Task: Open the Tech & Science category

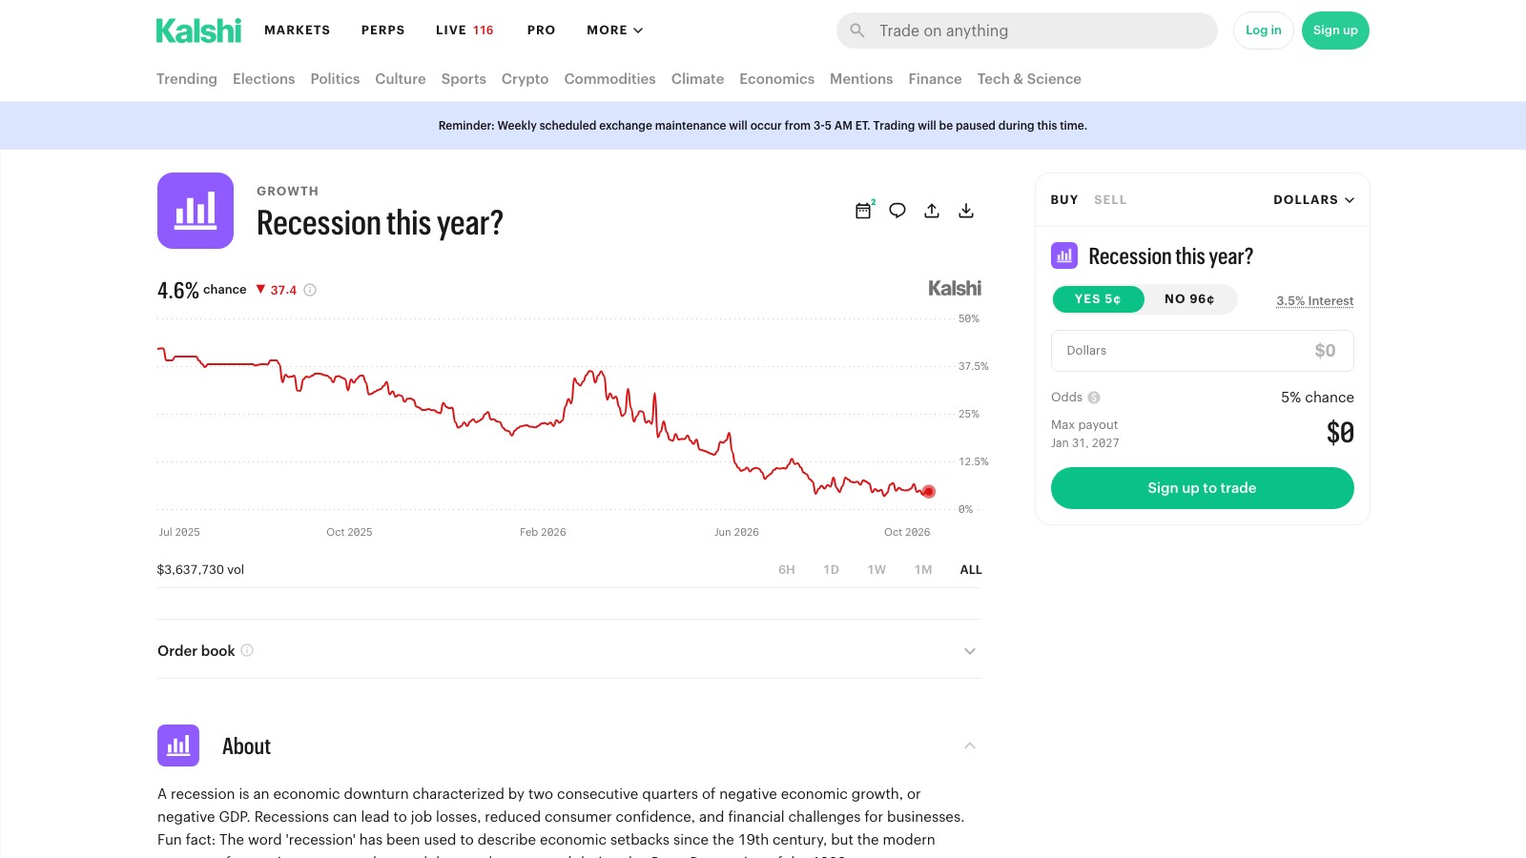Action: coord(1029,79)
